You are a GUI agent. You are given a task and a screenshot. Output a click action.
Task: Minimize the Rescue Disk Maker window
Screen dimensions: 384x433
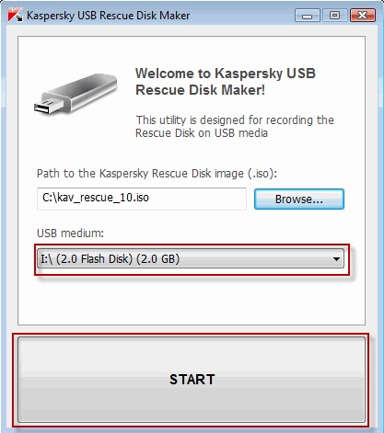pos(307,16)
